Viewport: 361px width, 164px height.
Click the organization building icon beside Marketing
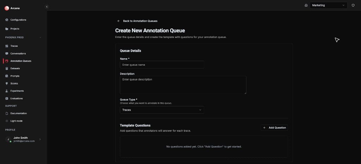[x=306, y=5]
